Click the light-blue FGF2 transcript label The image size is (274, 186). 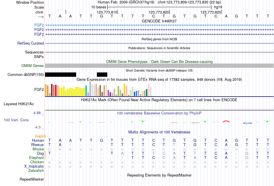(x=39, y=25)
